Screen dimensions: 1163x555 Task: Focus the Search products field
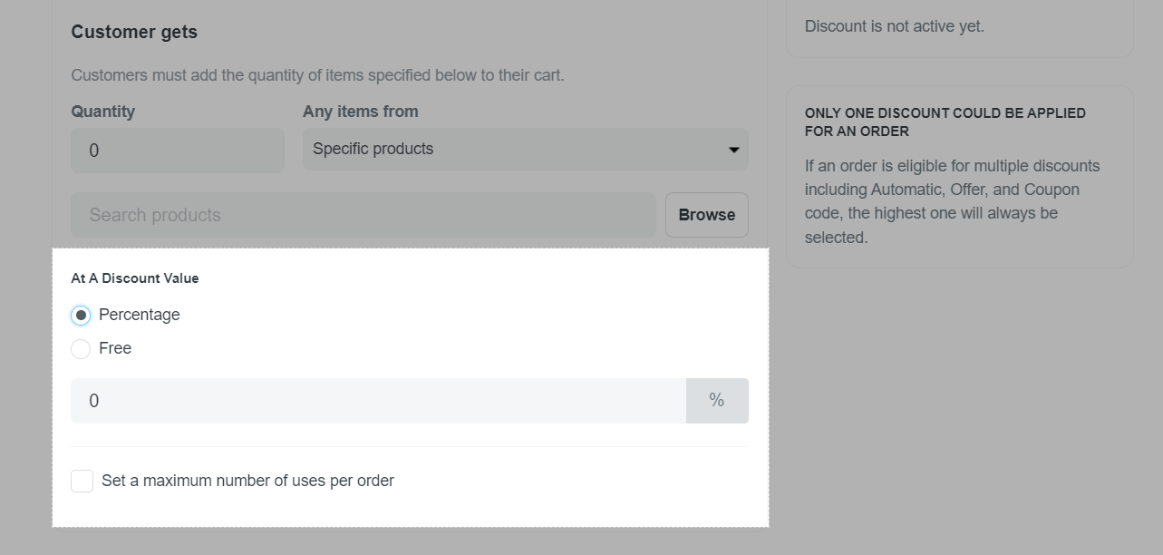click(x=363, y=215)
